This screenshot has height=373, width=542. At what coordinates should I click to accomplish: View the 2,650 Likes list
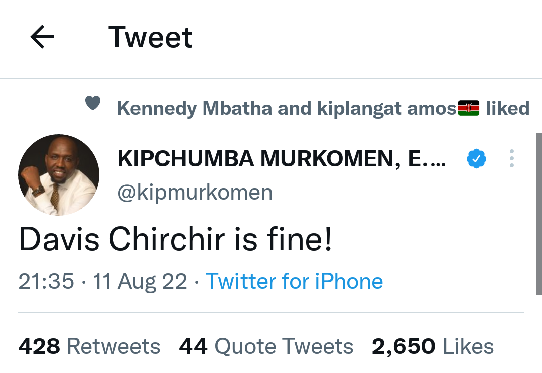433,346
